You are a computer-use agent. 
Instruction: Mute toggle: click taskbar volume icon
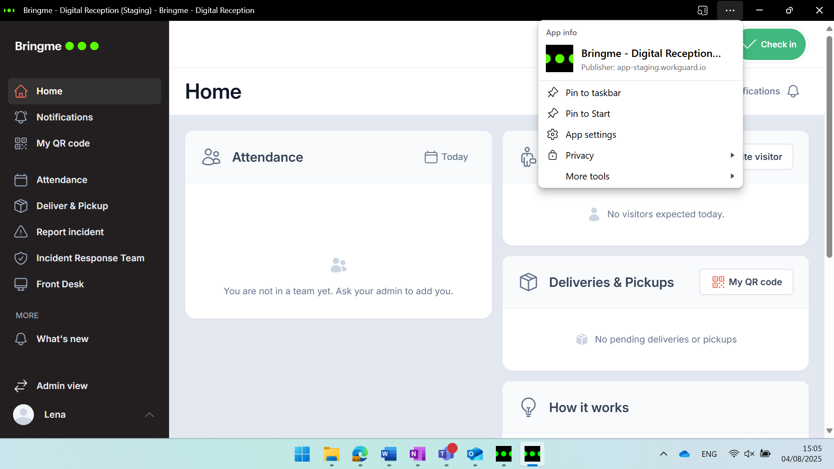pyautogui.click(x=749, y=454)
